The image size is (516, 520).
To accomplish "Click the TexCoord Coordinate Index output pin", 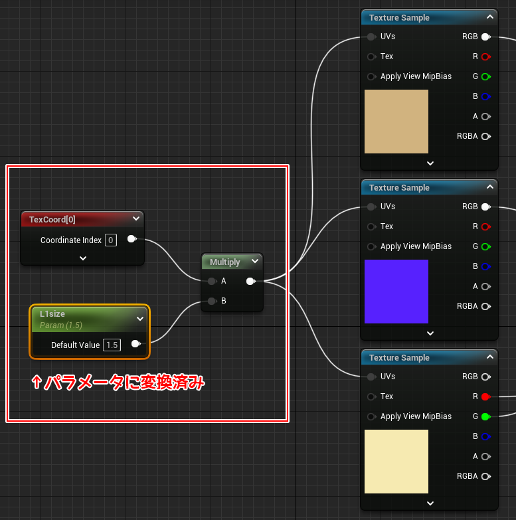I will [131, 240].
